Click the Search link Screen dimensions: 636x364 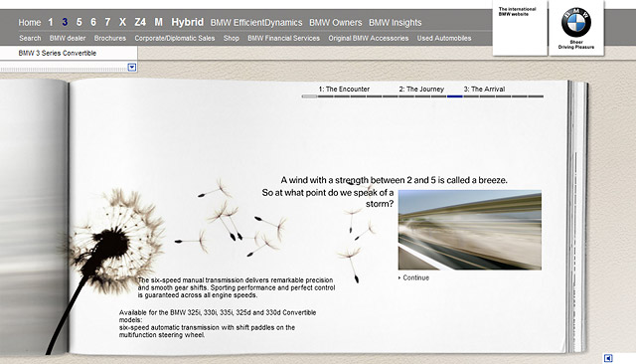[30, 38]
